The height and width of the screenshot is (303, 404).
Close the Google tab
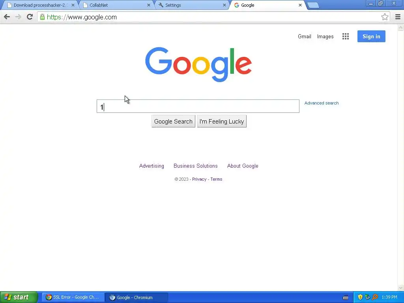tap(300, 5)
